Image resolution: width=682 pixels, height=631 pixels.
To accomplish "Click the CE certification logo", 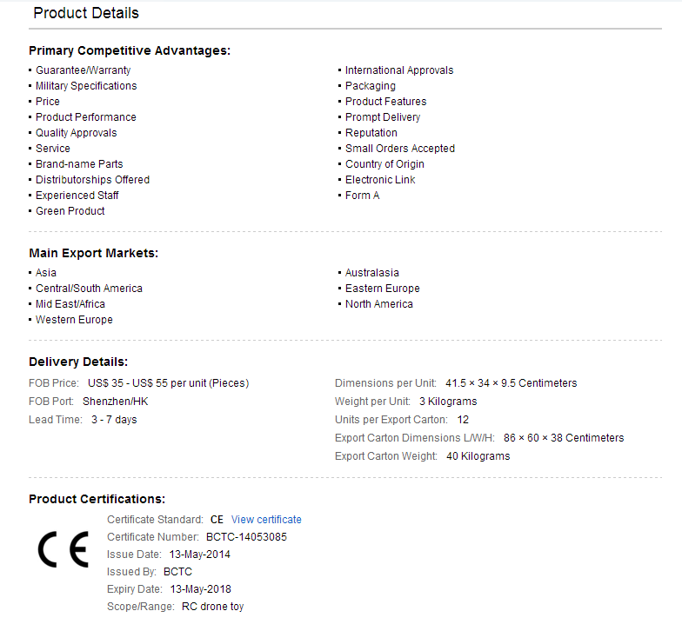I will [x=64, y=549].
